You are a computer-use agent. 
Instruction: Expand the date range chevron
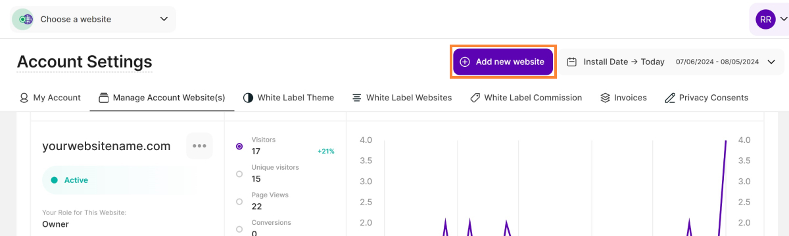tap(771, 62)
